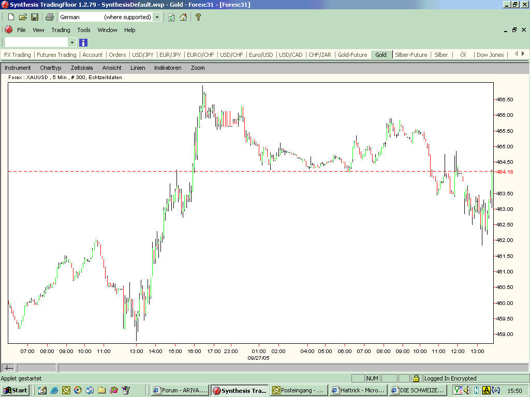Switch to the Silber tab

point(441,55)
